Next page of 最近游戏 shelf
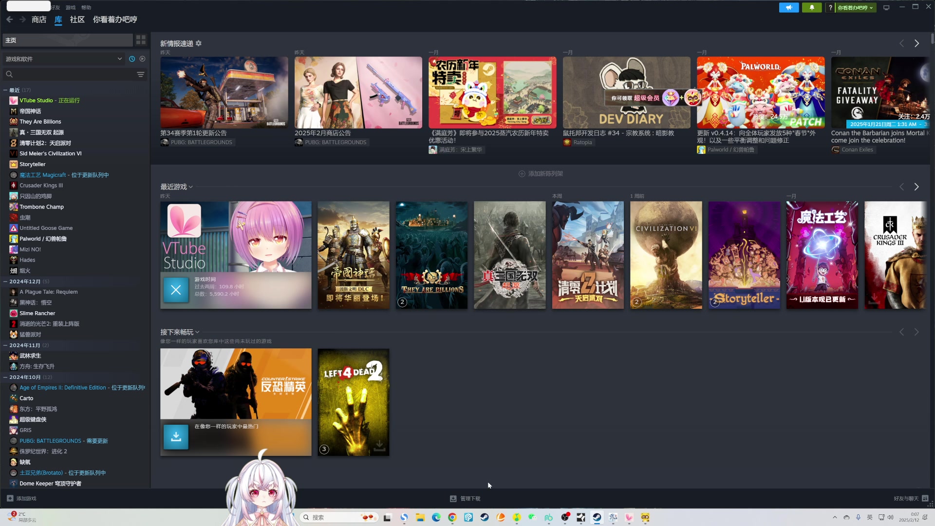This screenshot has height=526, width=935. 916,187
